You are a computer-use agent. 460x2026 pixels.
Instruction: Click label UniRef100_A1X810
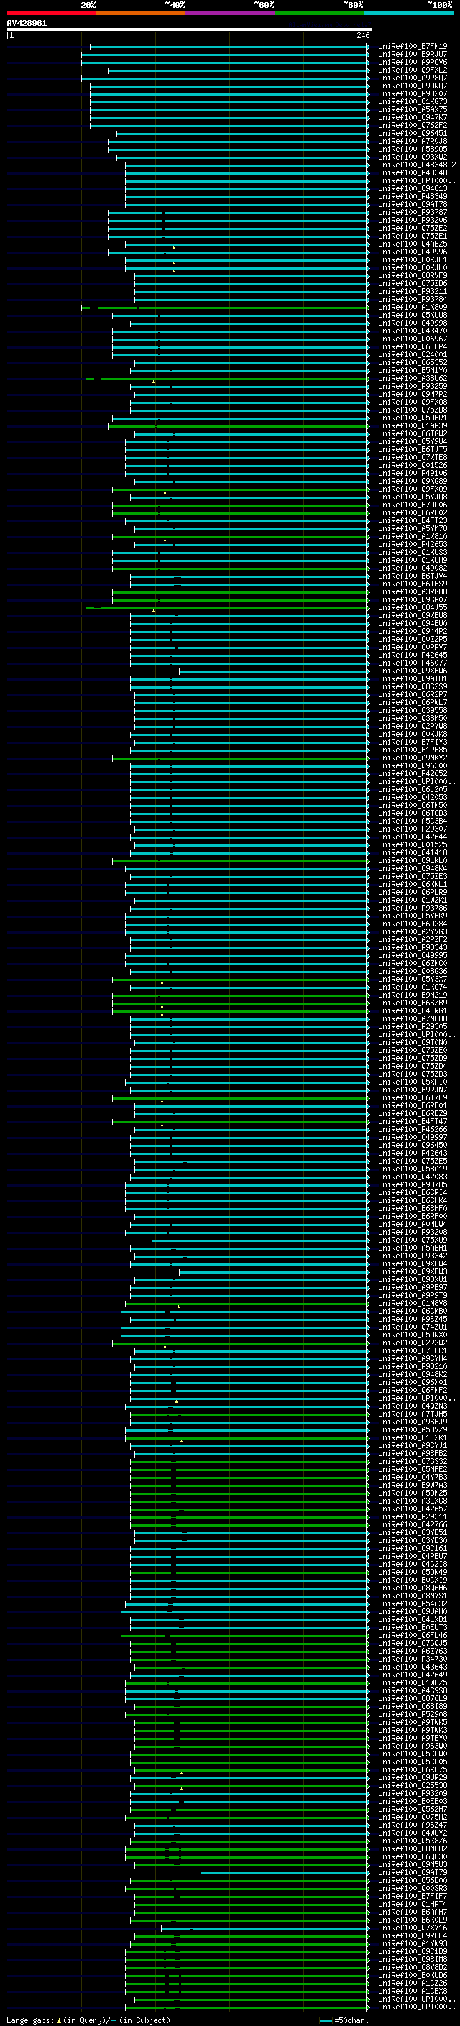[413, 536]
